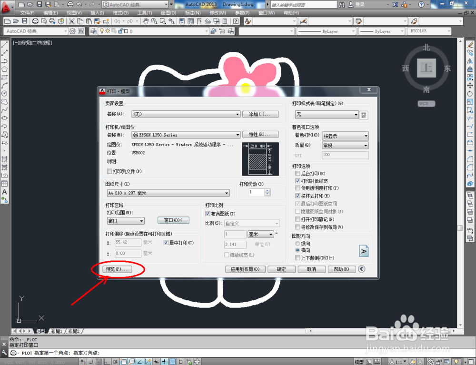Uncheck 布满图纸 fit to paper checkbox
The width and height of the screenshot is (476, 365).
[208, 214]
